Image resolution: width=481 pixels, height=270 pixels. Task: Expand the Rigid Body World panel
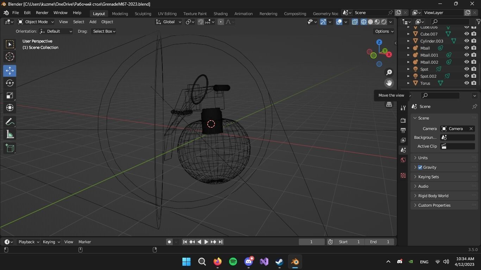coord(444,196)
